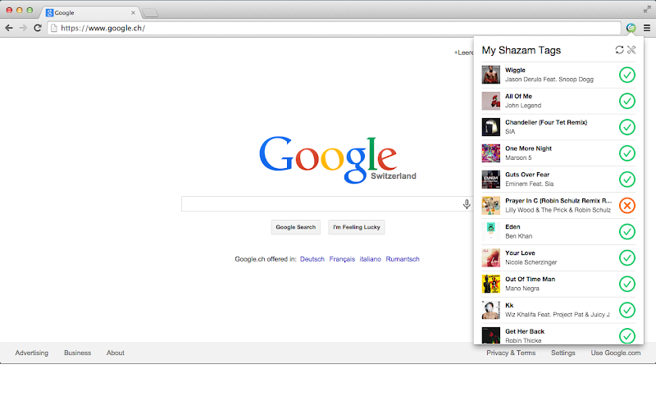The width and height of the screenshot is (656, 410).
Task: Click the Eden album cover thumbnail
Action: pos(490,232)
